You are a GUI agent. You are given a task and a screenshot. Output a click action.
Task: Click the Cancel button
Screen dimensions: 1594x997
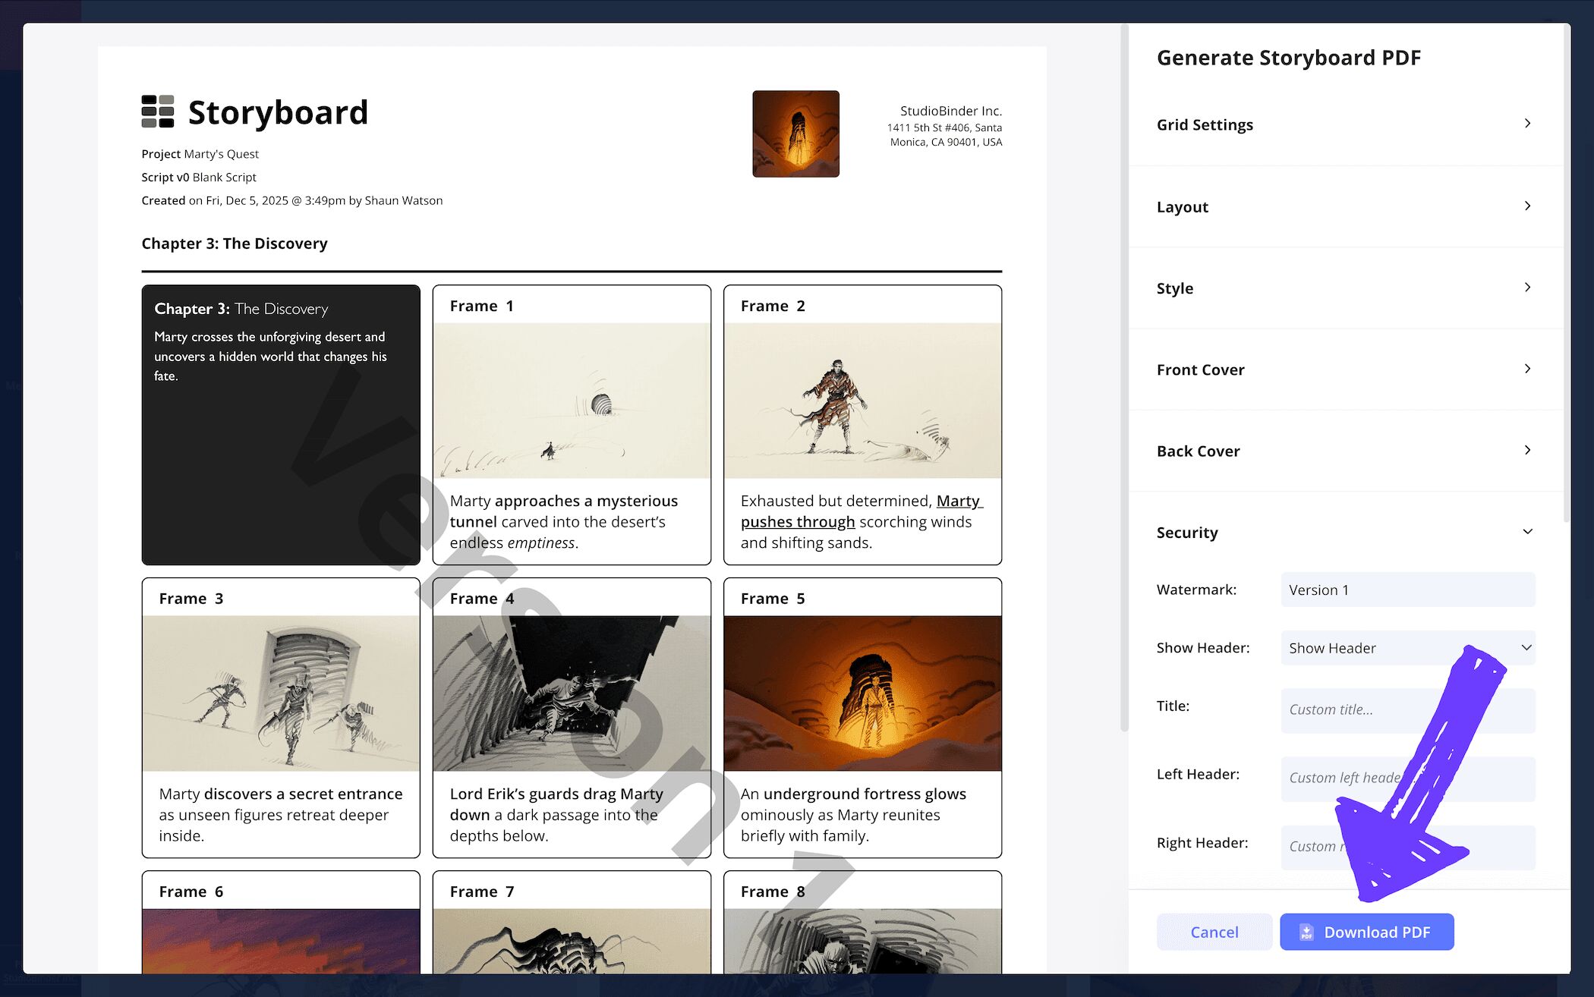click(1214, 932)
